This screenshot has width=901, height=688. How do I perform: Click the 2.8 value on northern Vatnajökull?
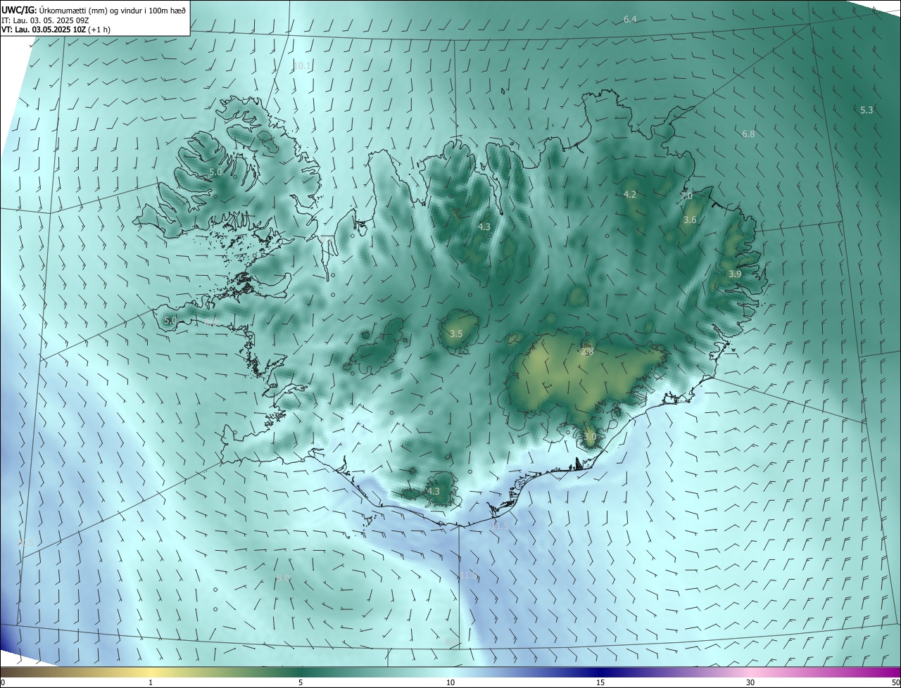pyautogui.click(x=588, y=351)
